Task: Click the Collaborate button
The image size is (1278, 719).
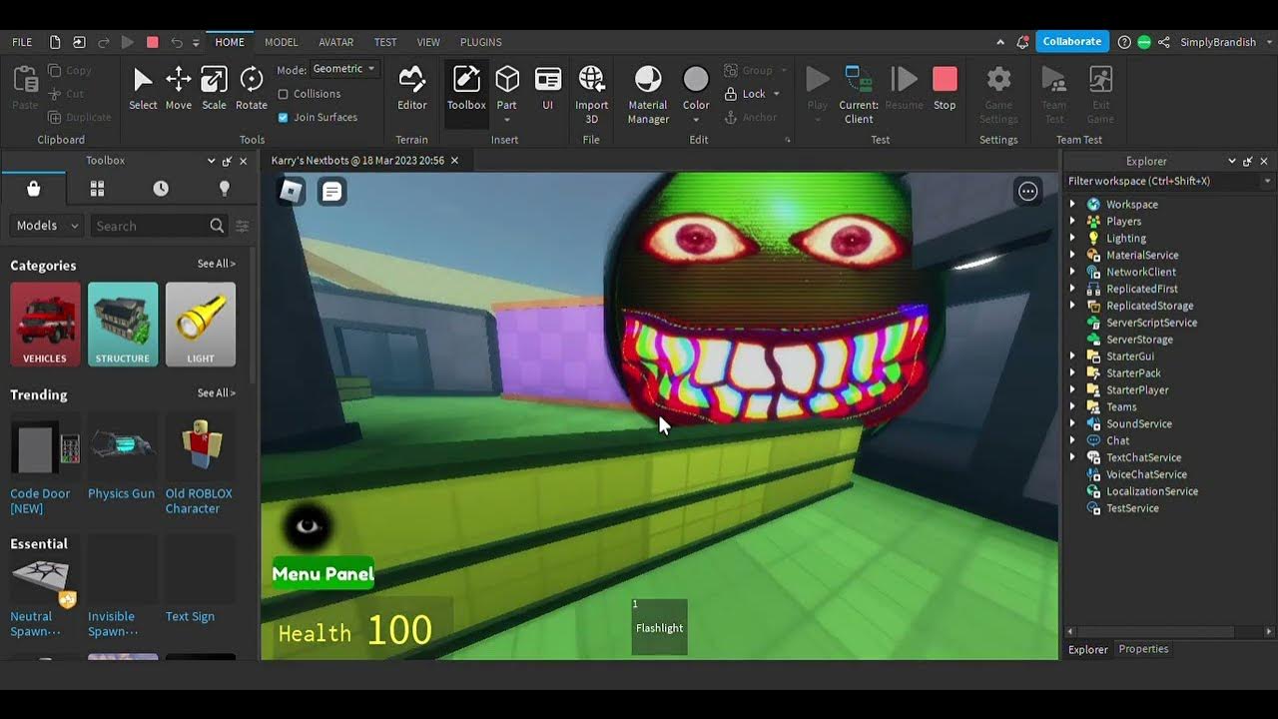Action: pos(1072,42)
